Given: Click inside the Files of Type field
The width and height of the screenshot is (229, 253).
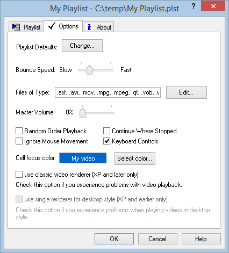Looking at the screenshot, I should [x=108, y=92].
